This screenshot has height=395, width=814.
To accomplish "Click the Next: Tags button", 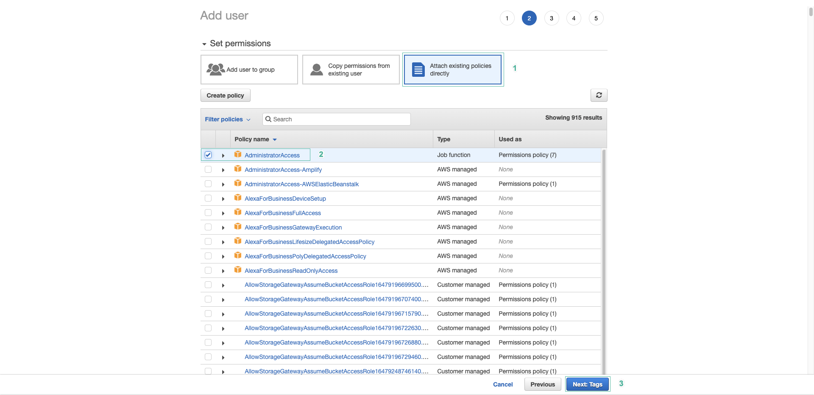I will point(588,384).
